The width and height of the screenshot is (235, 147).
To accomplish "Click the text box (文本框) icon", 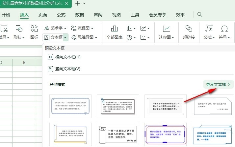I will point(47,37).
